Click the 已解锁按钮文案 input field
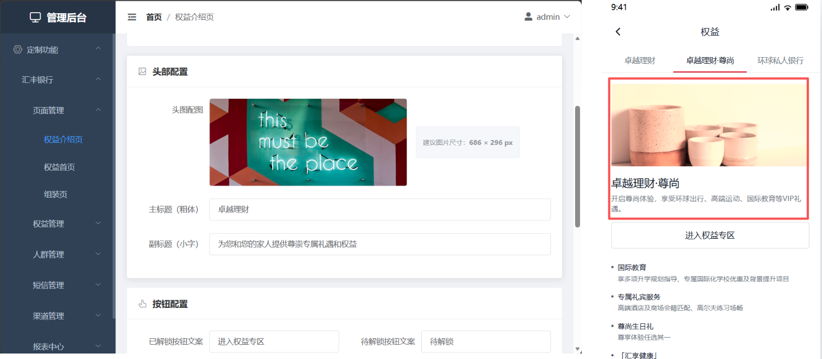 (274, 341)
